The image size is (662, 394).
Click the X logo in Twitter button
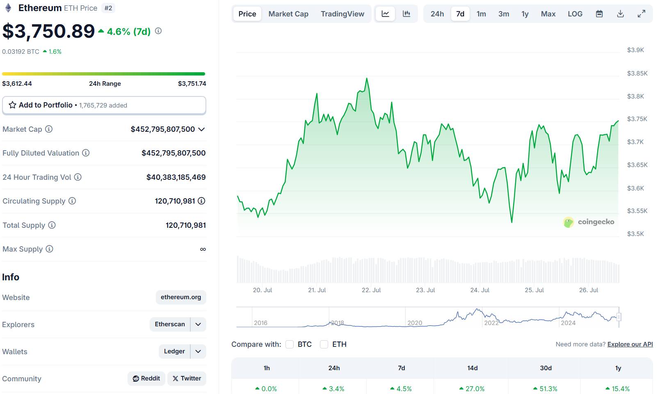click(176, 378)
